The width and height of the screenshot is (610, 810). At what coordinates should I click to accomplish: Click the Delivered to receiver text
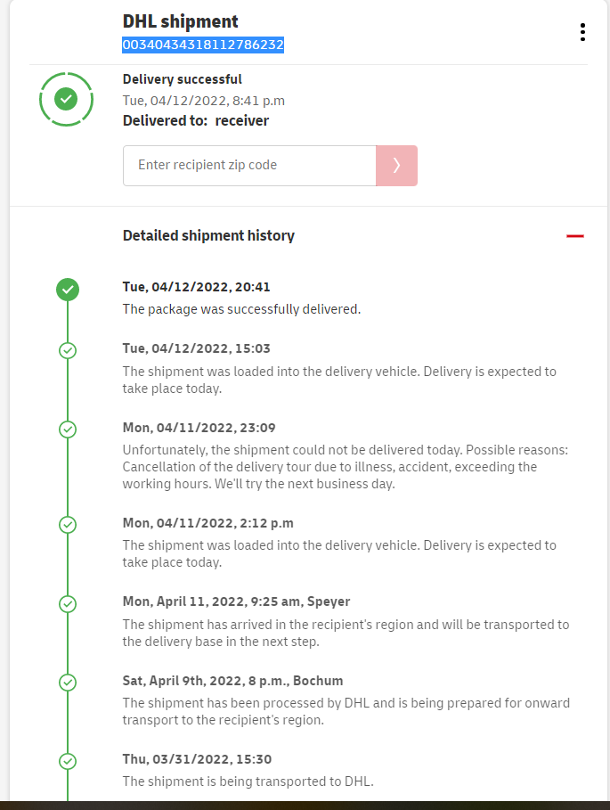(x=195, y=120)
